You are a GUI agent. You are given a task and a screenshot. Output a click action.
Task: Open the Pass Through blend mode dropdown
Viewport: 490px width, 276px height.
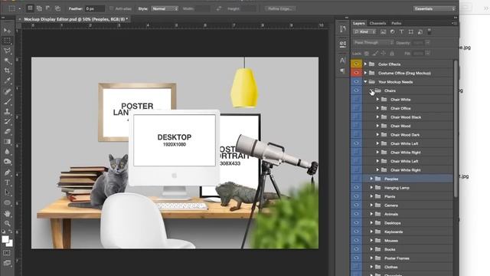(x=374, y=42)
